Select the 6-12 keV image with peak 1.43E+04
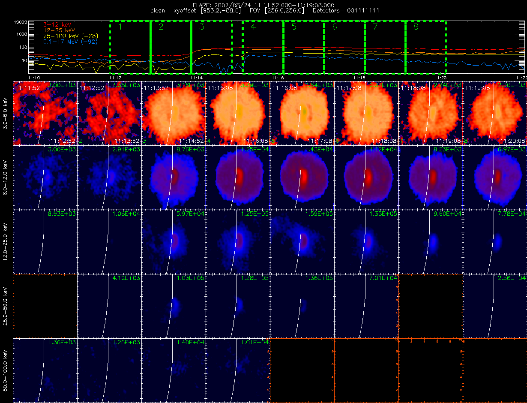 pyautogui.click(x=302, y=177)
